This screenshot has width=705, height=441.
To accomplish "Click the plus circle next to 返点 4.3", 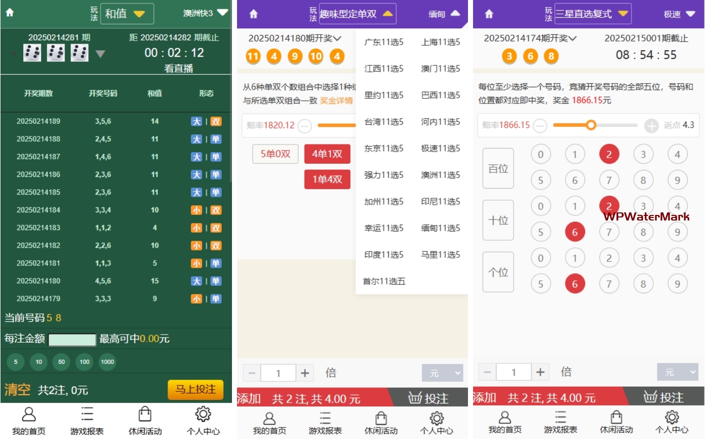I will pyautogui.click(x=651, y=125).
